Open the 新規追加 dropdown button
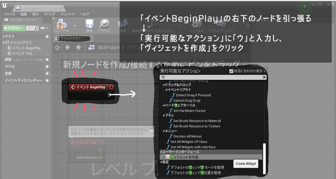 pos(13,28)
